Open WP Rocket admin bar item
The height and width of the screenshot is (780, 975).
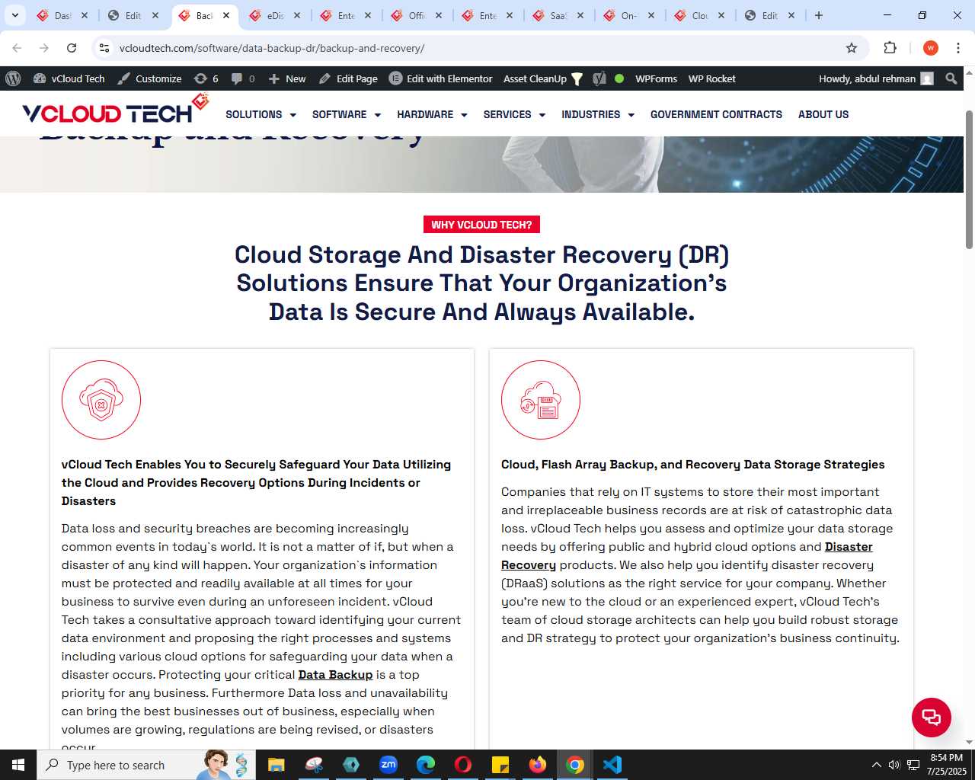point(711,78)
